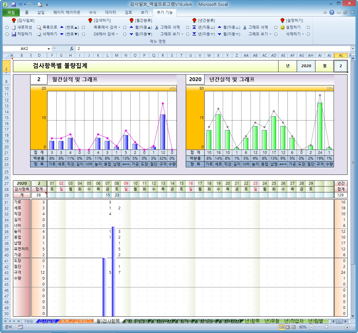
Task: Click the 목록으로 magnifier icon
Action: click(39, 27)
